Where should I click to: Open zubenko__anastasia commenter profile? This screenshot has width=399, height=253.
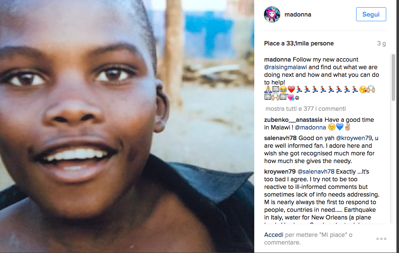pos(293,120)
